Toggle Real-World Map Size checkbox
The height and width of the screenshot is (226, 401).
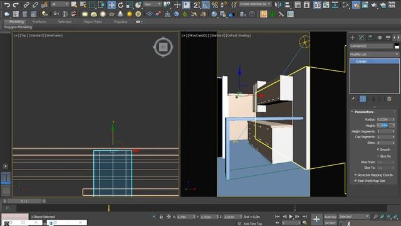point(355,181)
